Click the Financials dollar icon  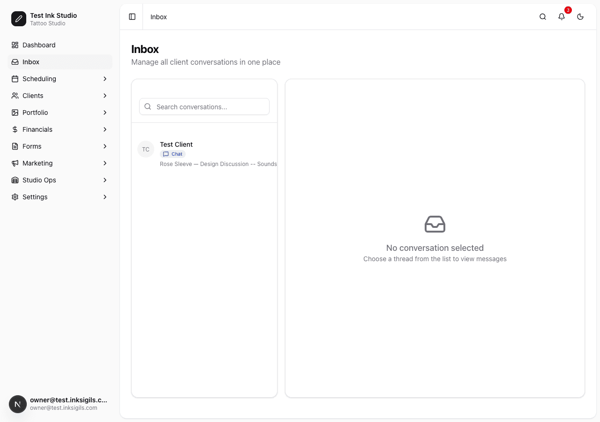tap(15, 129)
